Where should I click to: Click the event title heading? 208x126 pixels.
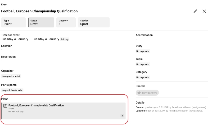(39, 11)
